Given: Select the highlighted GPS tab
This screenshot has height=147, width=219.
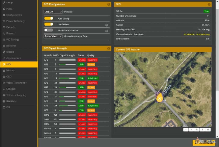Looking at the screenshot, I should coord(19,64).
